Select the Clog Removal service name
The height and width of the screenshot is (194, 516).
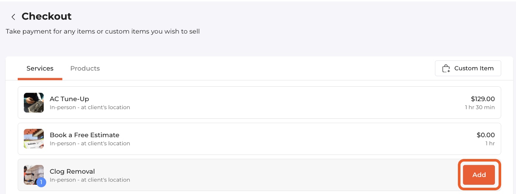pos(72,172)
